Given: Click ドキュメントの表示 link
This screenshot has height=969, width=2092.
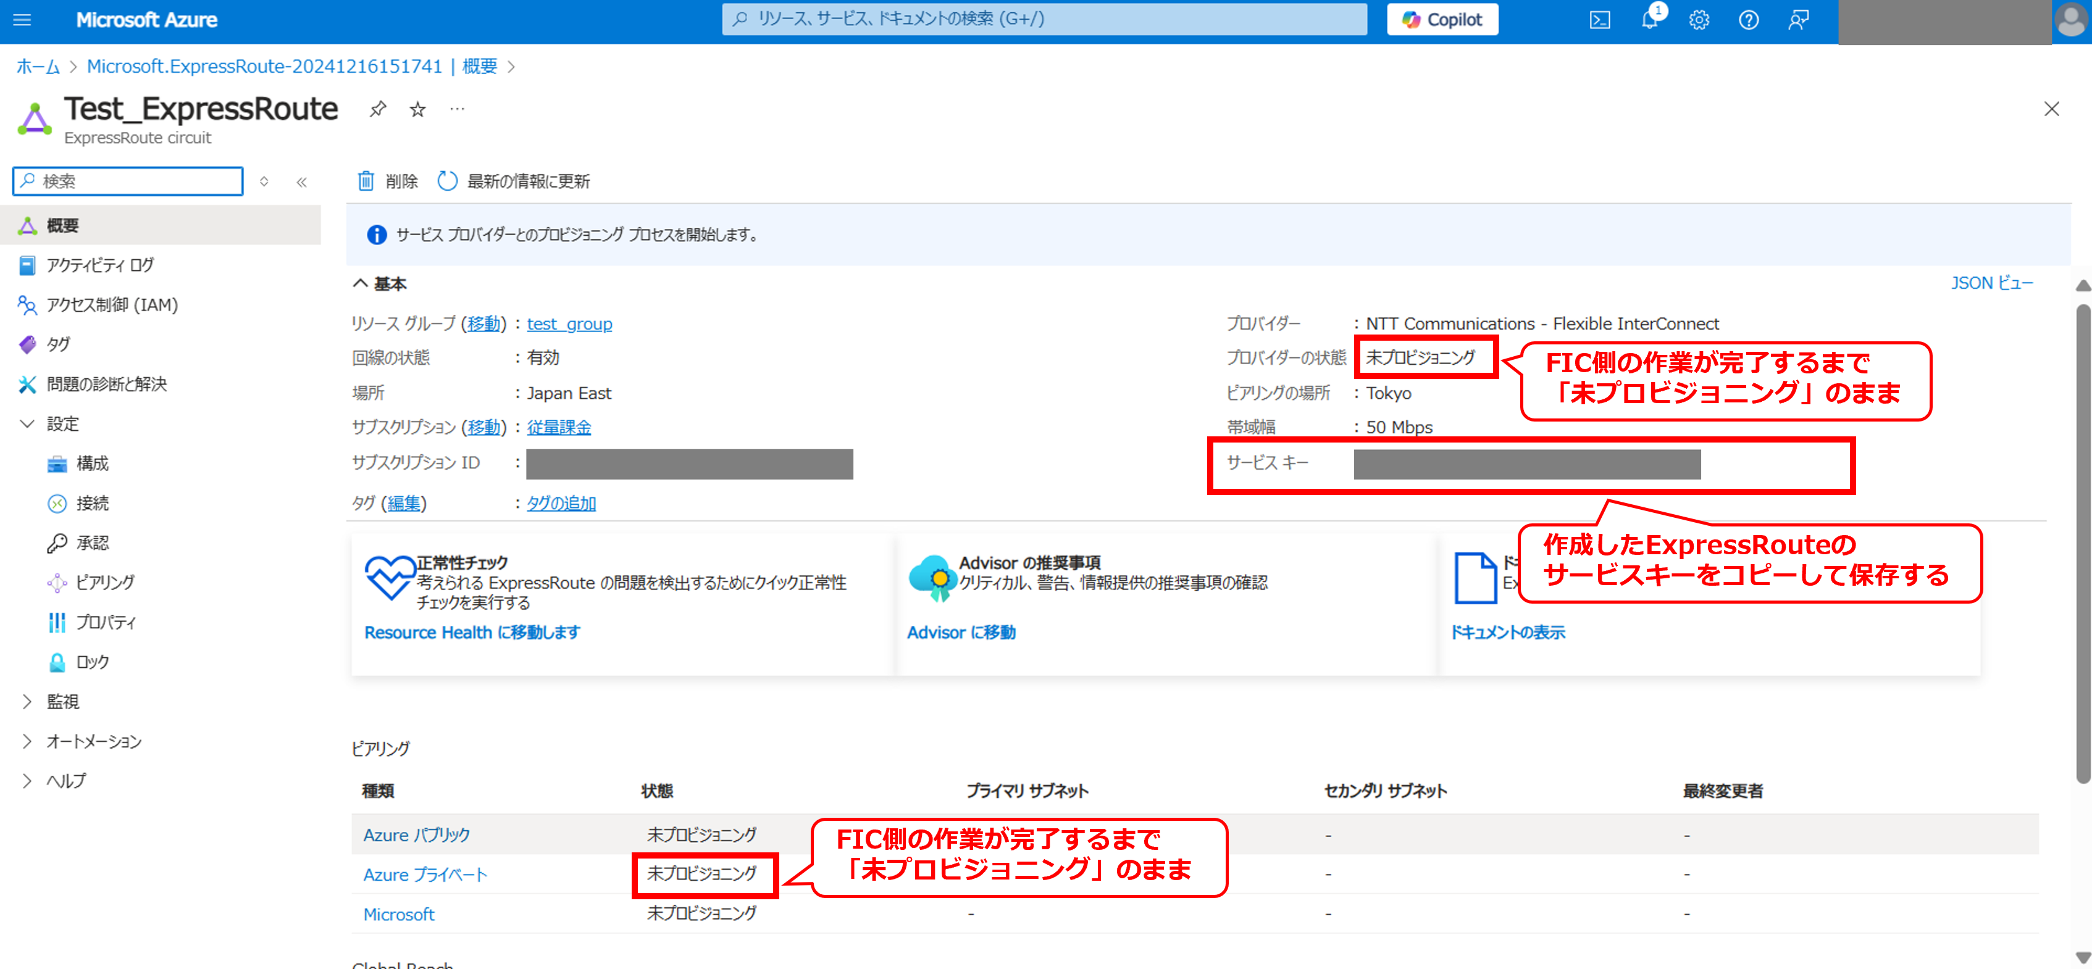Looking at the screenshot, I should [x=1507, y=633].
